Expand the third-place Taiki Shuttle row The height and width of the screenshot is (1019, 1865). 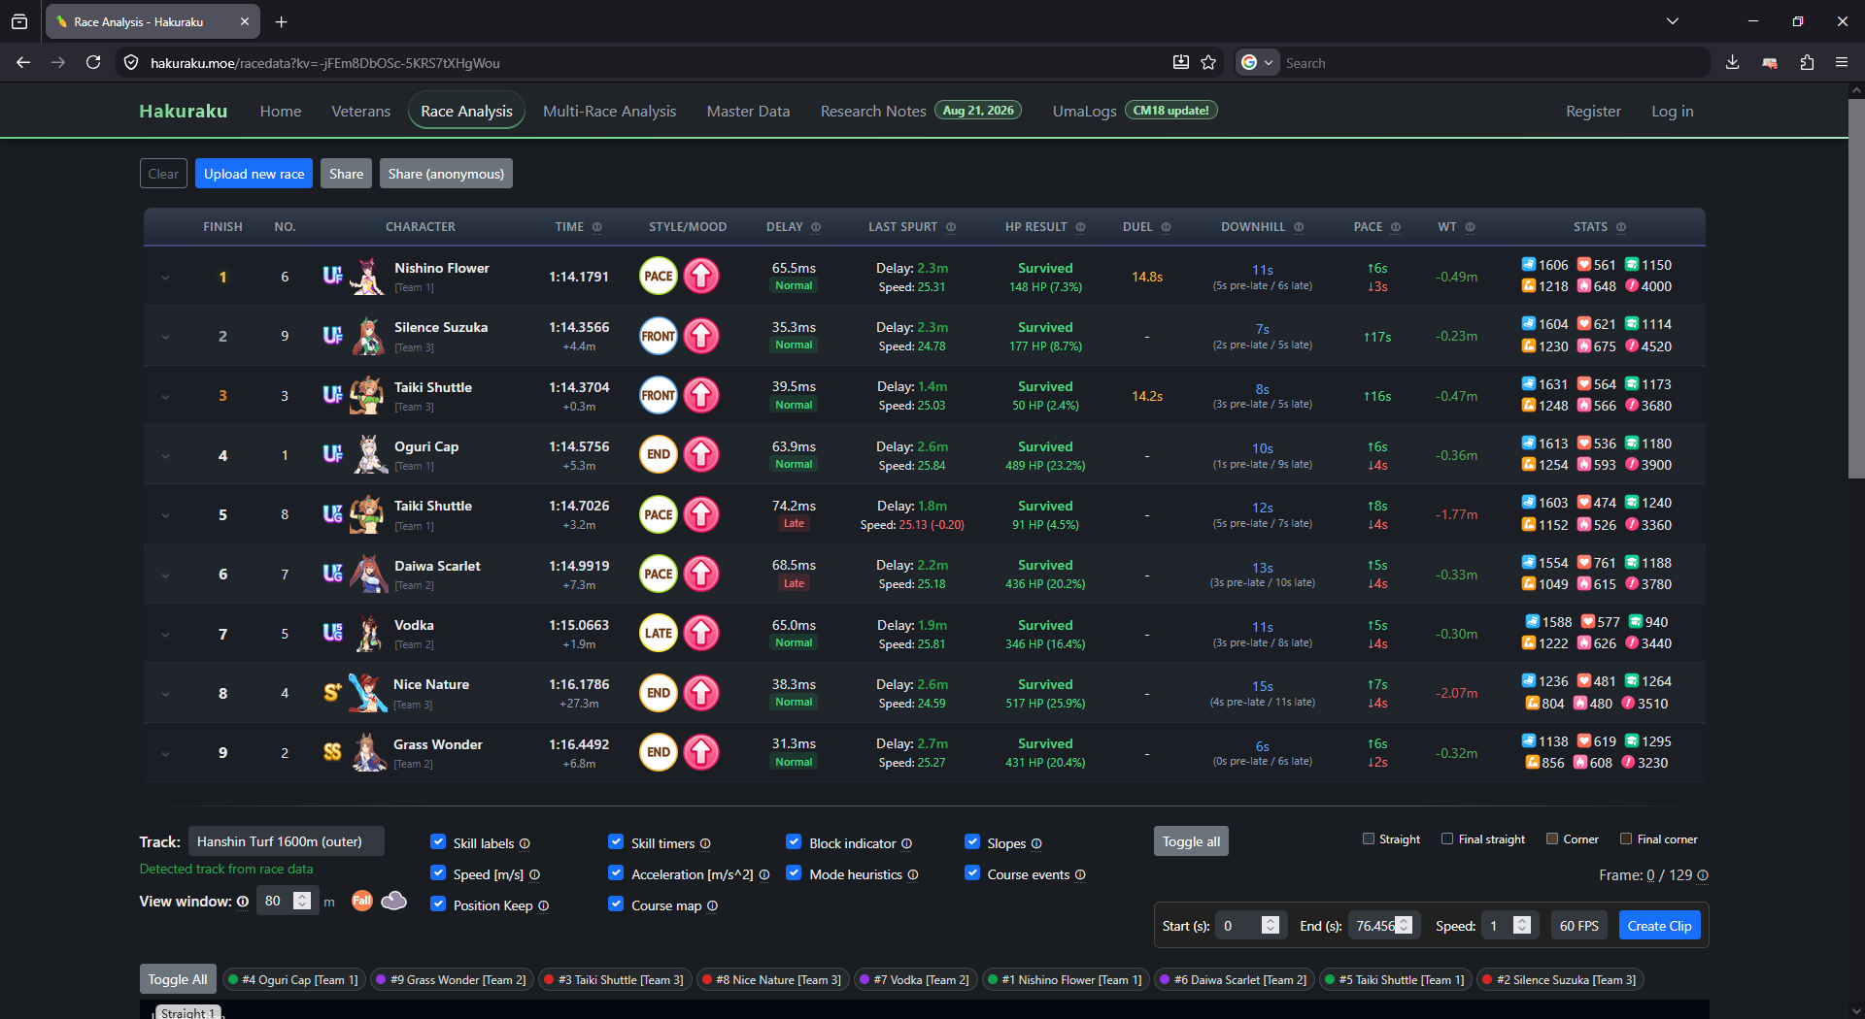165,396
